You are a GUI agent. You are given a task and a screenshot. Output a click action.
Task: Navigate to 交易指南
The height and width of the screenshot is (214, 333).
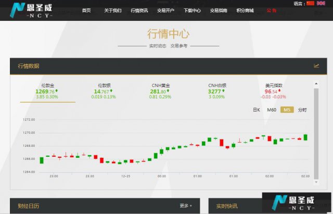coord(218,10)
